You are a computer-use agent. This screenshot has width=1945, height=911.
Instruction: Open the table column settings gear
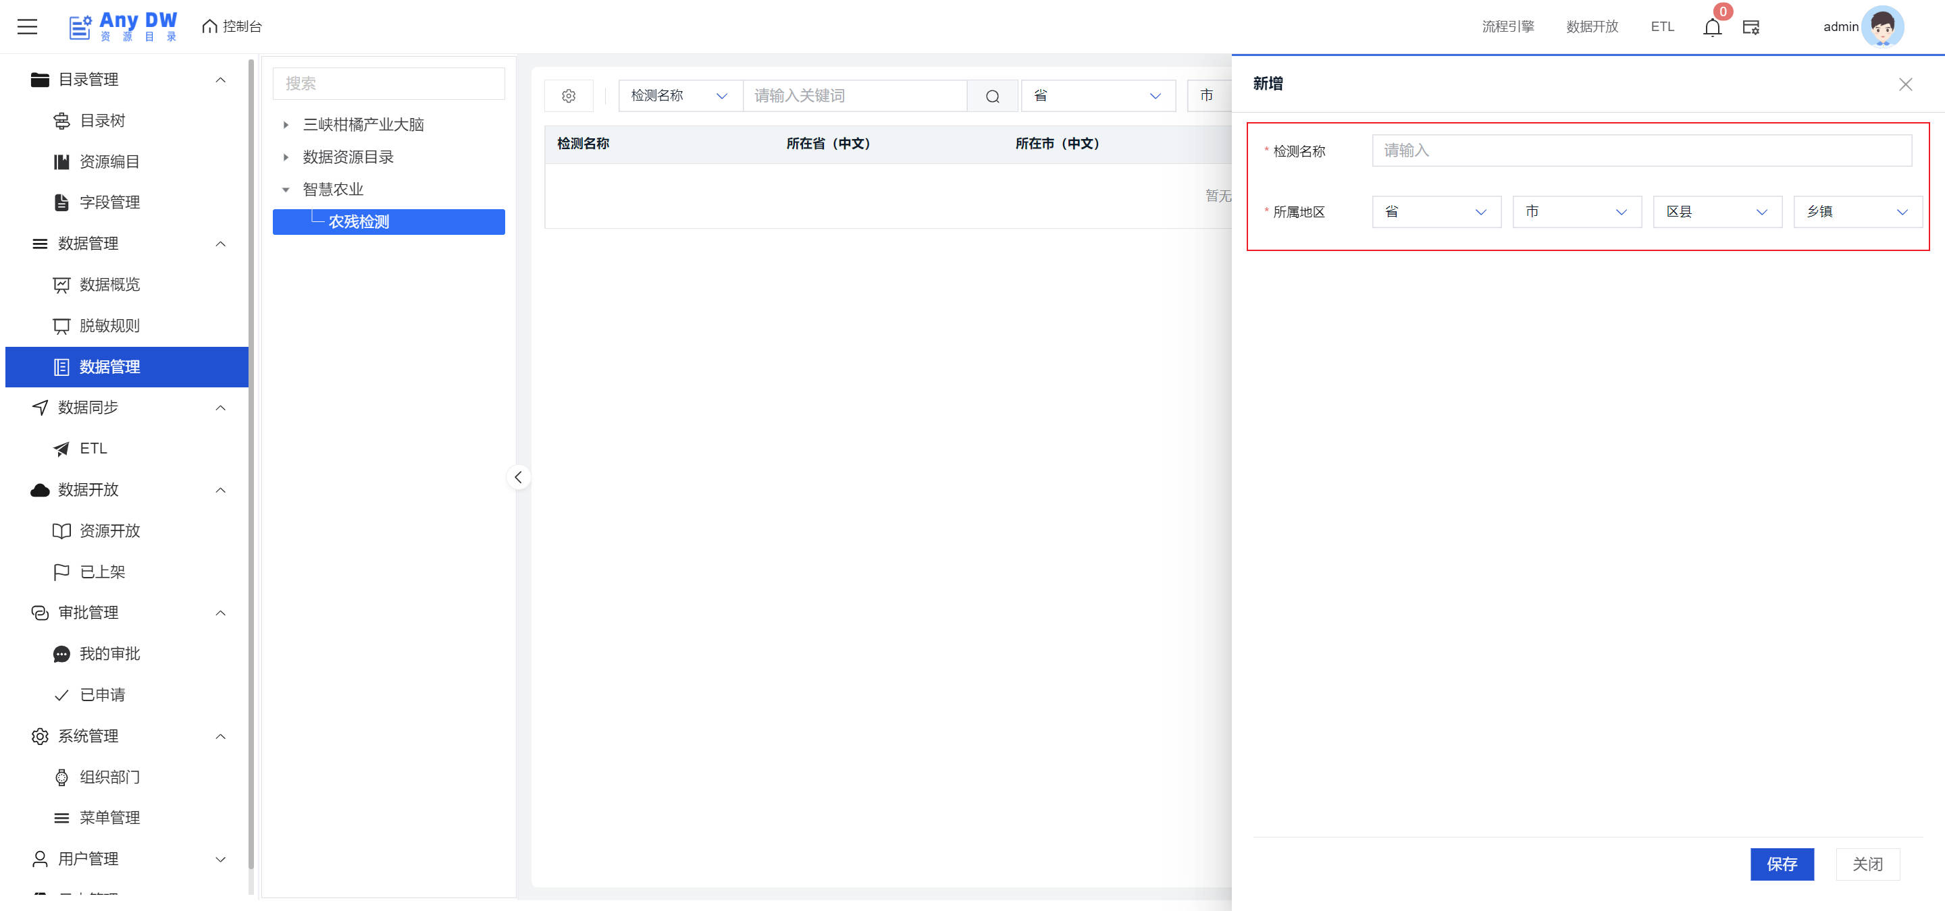tap(569, 96)
